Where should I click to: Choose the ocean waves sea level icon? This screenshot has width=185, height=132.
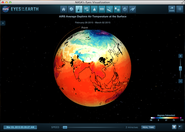[102, 9]
